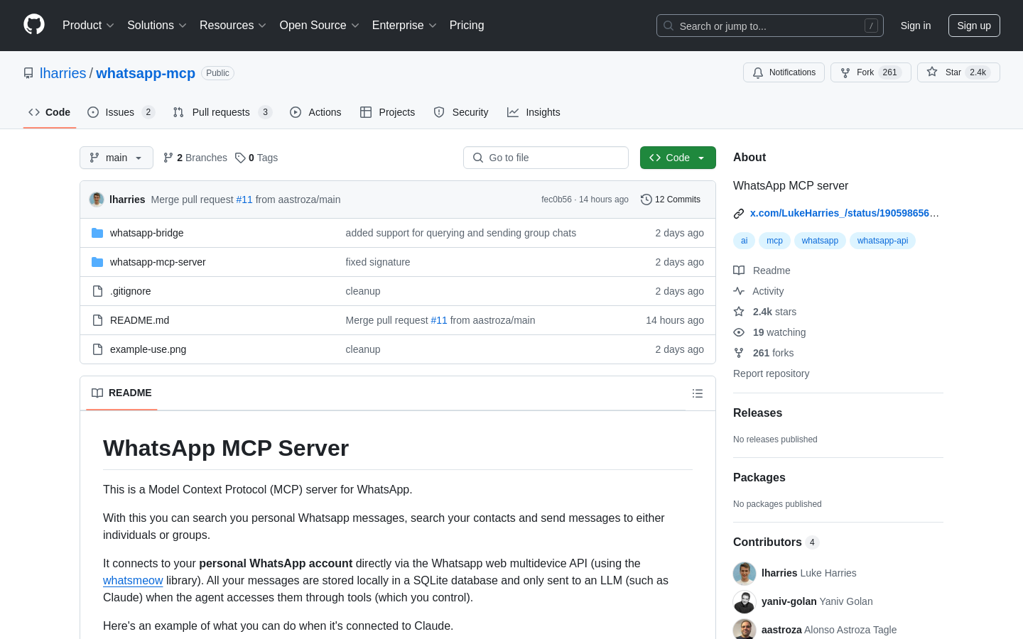Click yaniv-golan contributor avatar

tap(745, 601)
